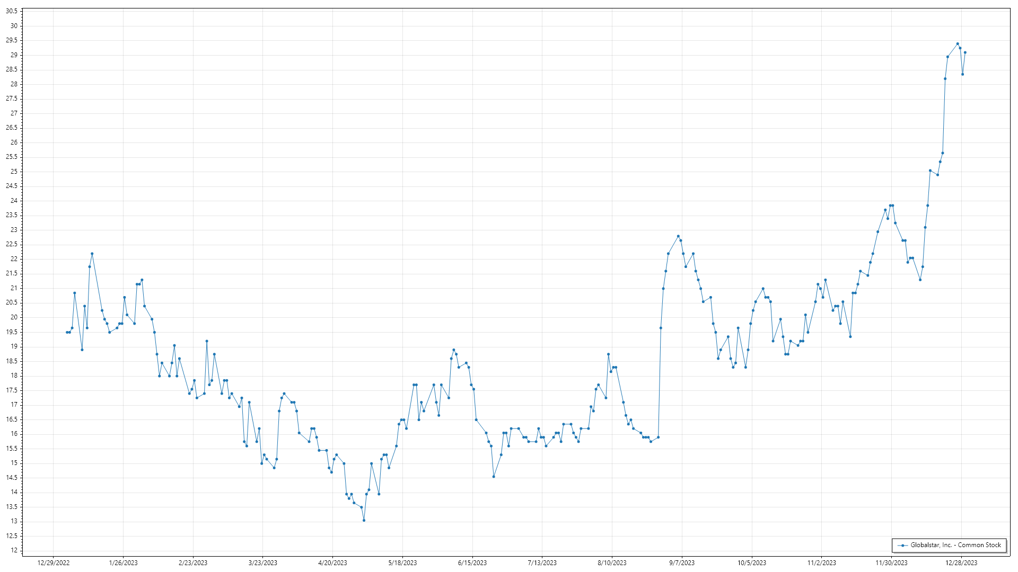Click the 11/30/2023 x-axis date label

891,563
